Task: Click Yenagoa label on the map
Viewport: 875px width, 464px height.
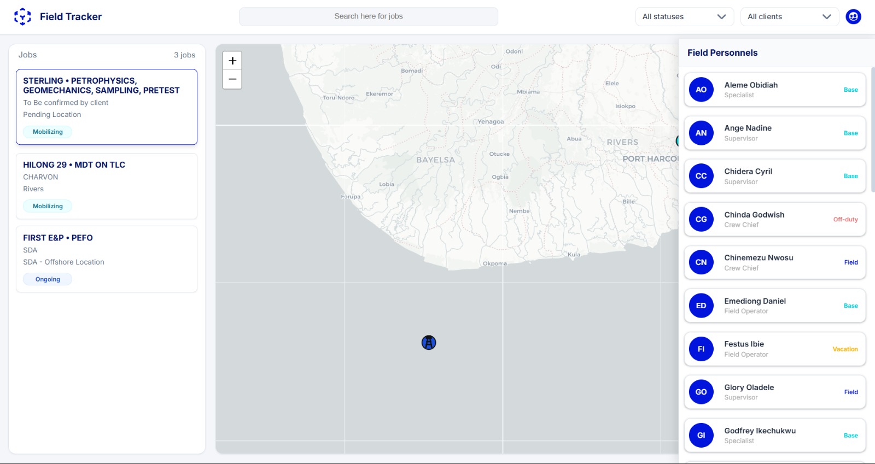Action: tap(491, 121)
